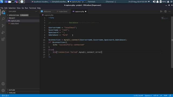The height and width of the screenshot is (97, 173).
Task: Switch to the browser icon in the panel
Action: pos(22,2)
